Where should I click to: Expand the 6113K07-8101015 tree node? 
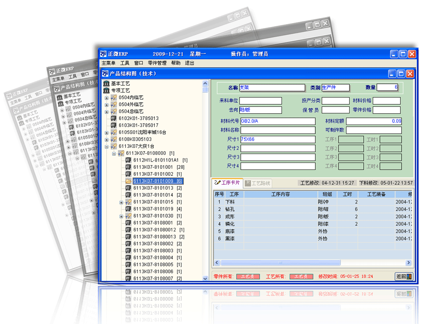point(121,202)
